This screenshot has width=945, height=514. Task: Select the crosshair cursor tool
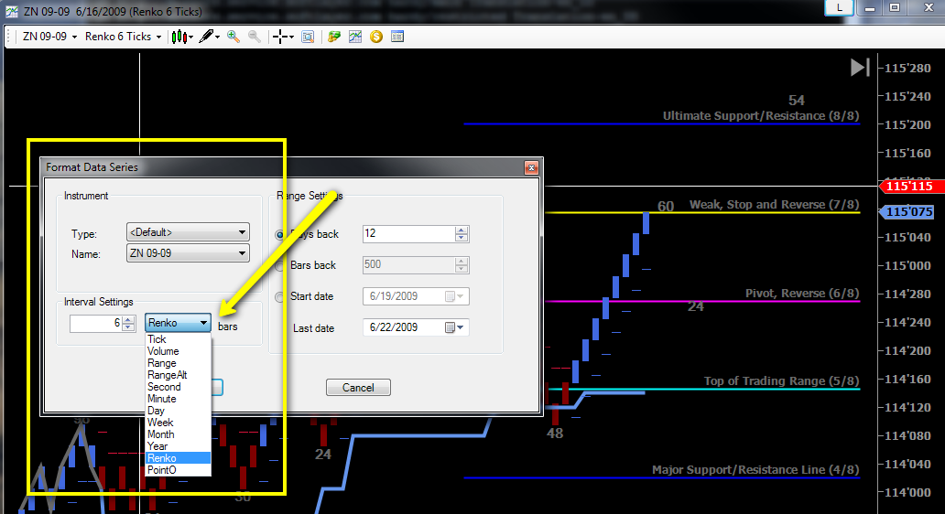(x=282, y=37)
